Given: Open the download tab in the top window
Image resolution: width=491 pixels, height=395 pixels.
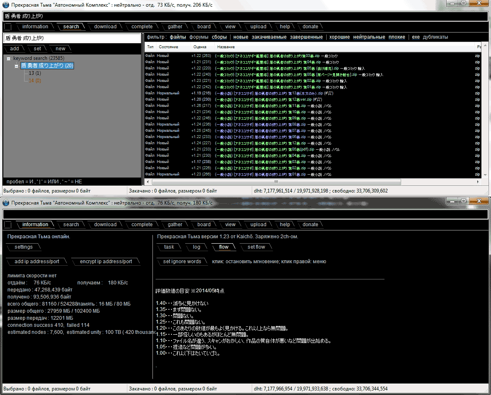Looking at the screenshot, I should tap(105, 27).
